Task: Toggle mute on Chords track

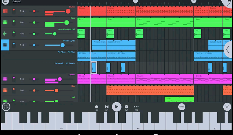Action: pyautogui.click(x=14, y=79)
